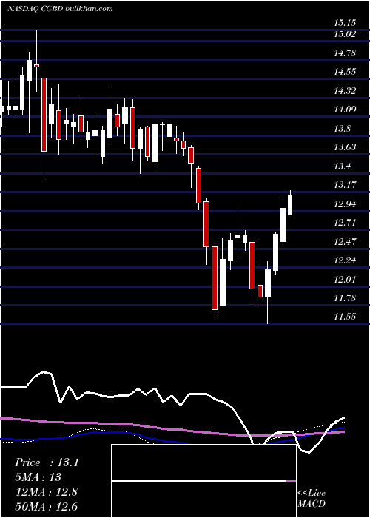Click the 15.15 price axis label
370x518 pixels.
345,23
